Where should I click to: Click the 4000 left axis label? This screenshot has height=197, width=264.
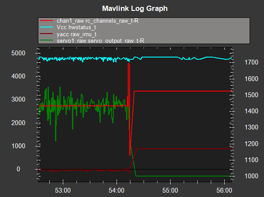point(18,76)
